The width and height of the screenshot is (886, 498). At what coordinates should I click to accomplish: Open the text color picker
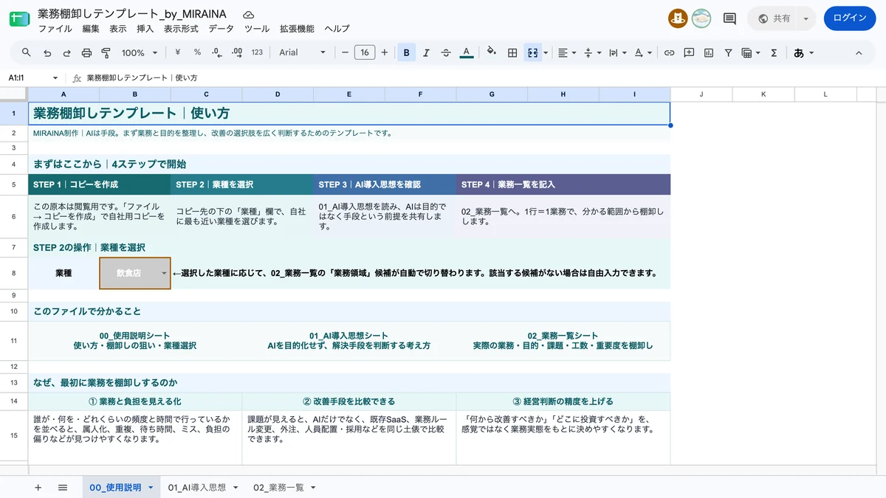466,52
